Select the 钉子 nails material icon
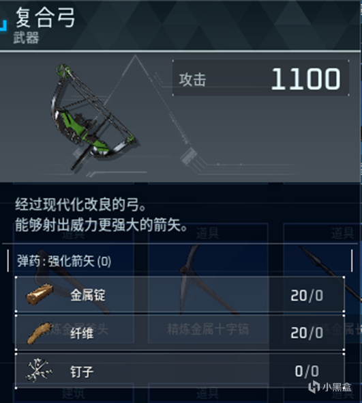This screenshot has height=403, width=362. click(x=39, y=370)
